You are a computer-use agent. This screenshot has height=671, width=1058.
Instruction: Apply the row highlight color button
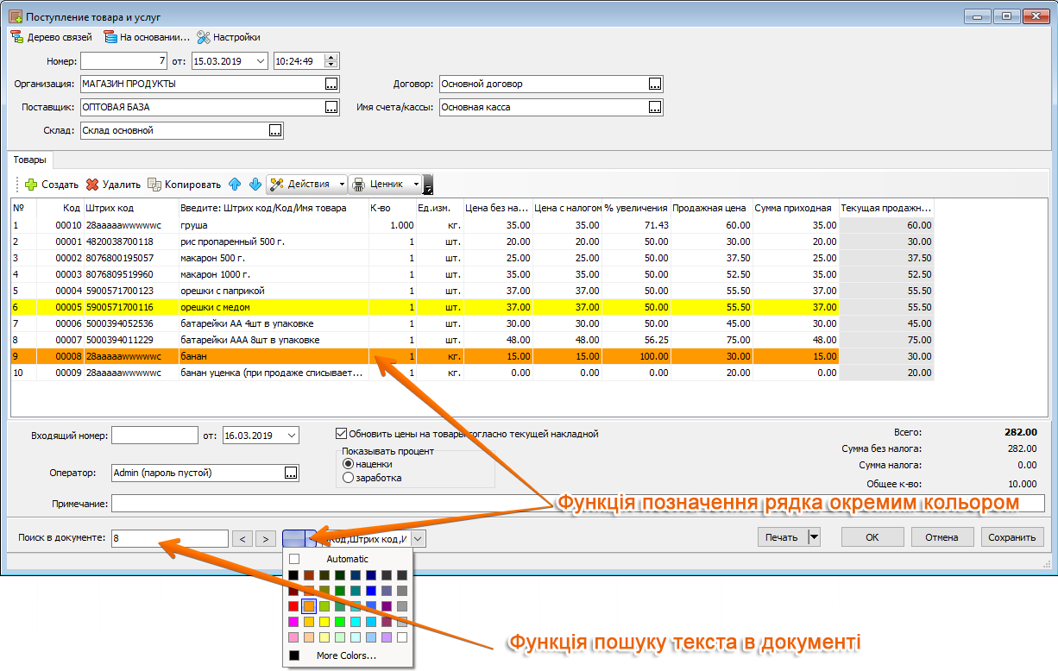pos(294,538)
